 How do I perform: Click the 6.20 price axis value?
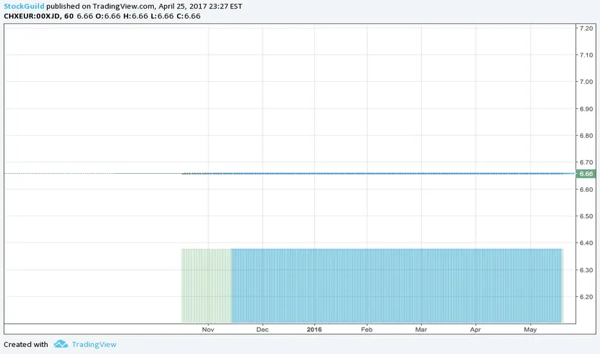(586, 297)
